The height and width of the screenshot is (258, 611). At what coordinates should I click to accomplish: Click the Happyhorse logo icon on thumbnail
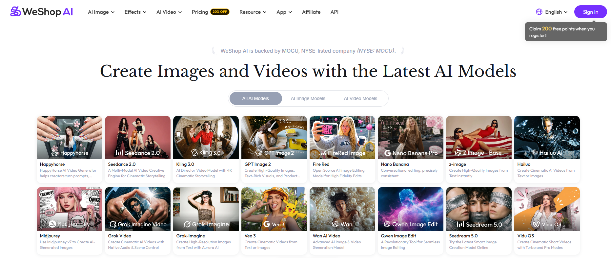click(55, 153)
